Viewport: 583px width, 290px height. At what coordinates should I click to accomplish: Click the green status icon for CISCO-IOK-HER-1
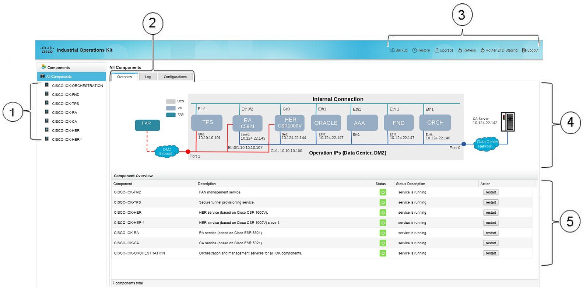pos(383,223)
